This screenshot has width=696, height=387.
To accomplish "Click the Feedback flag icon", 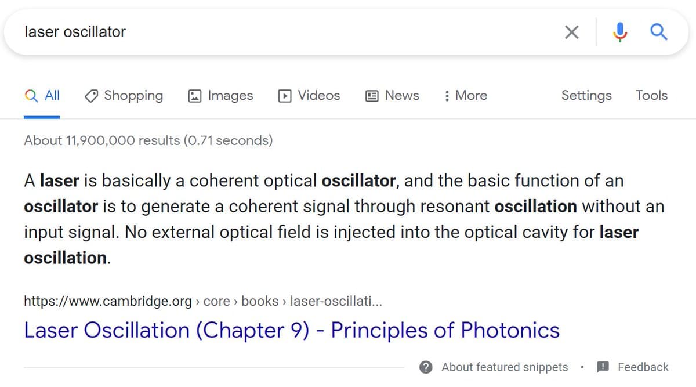I will [601, 367].
